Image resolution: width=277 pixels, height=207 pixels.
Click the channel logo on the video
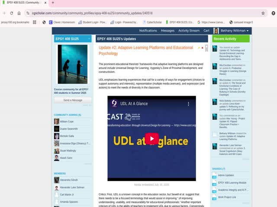115,103
